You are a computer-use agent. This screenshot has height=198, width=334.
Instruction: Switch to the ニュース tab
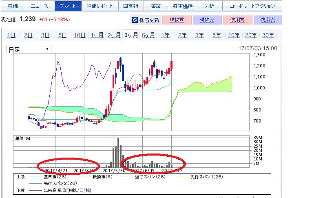click(40, 6)
